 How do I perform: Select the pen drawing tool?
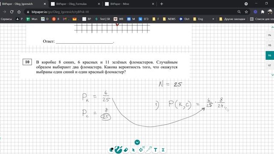click(x=118, y=150)
